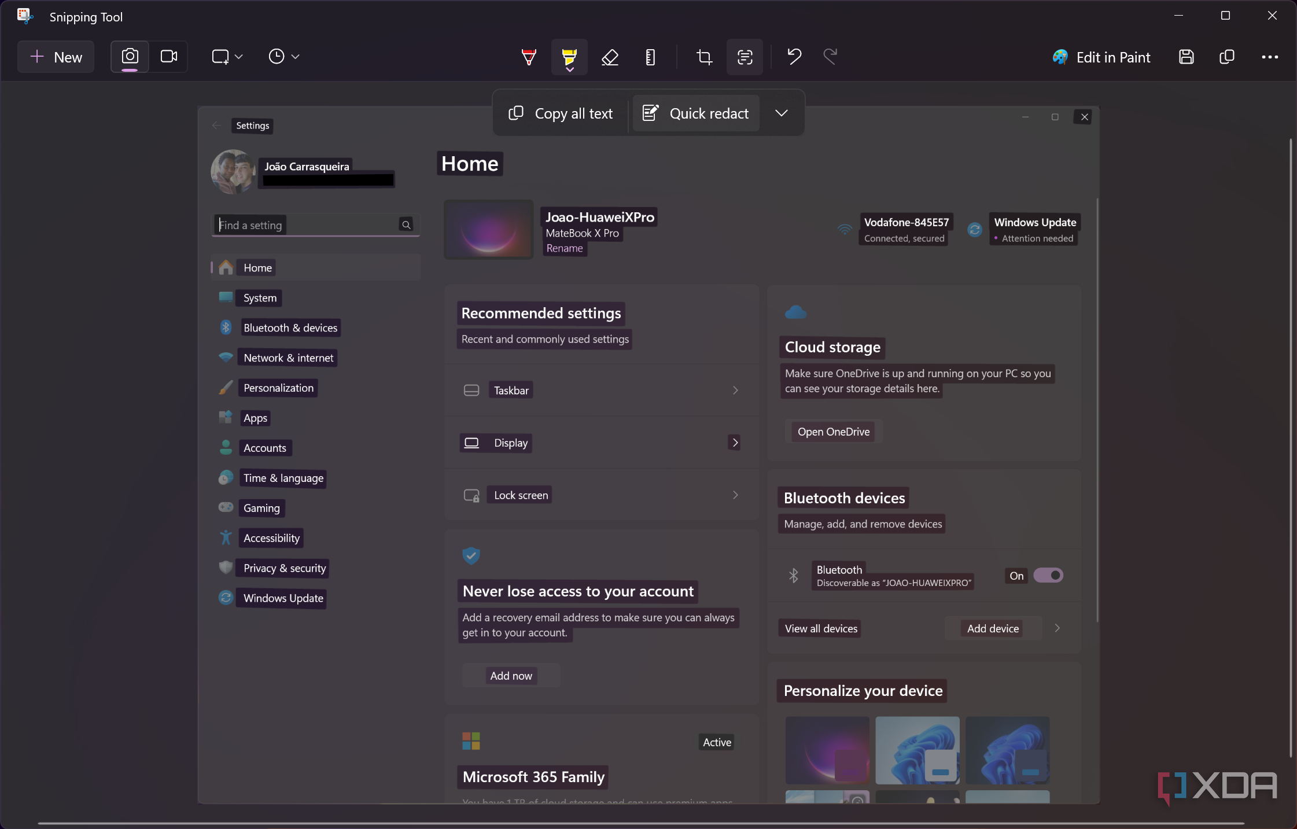Screen dimensions: 1297x829
Task: Activate the image Crop tool
Action: (x=704, y=57)
